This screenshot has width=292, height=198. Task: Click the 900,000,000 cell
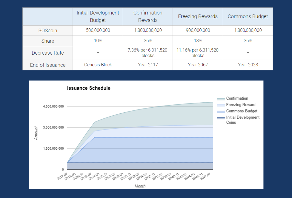198,30
